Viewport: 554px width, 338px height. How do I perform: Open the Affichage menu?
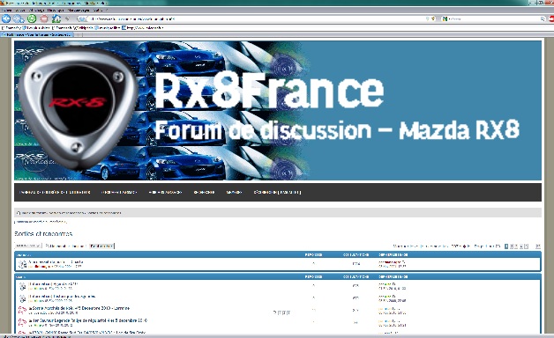click(37, 11)
